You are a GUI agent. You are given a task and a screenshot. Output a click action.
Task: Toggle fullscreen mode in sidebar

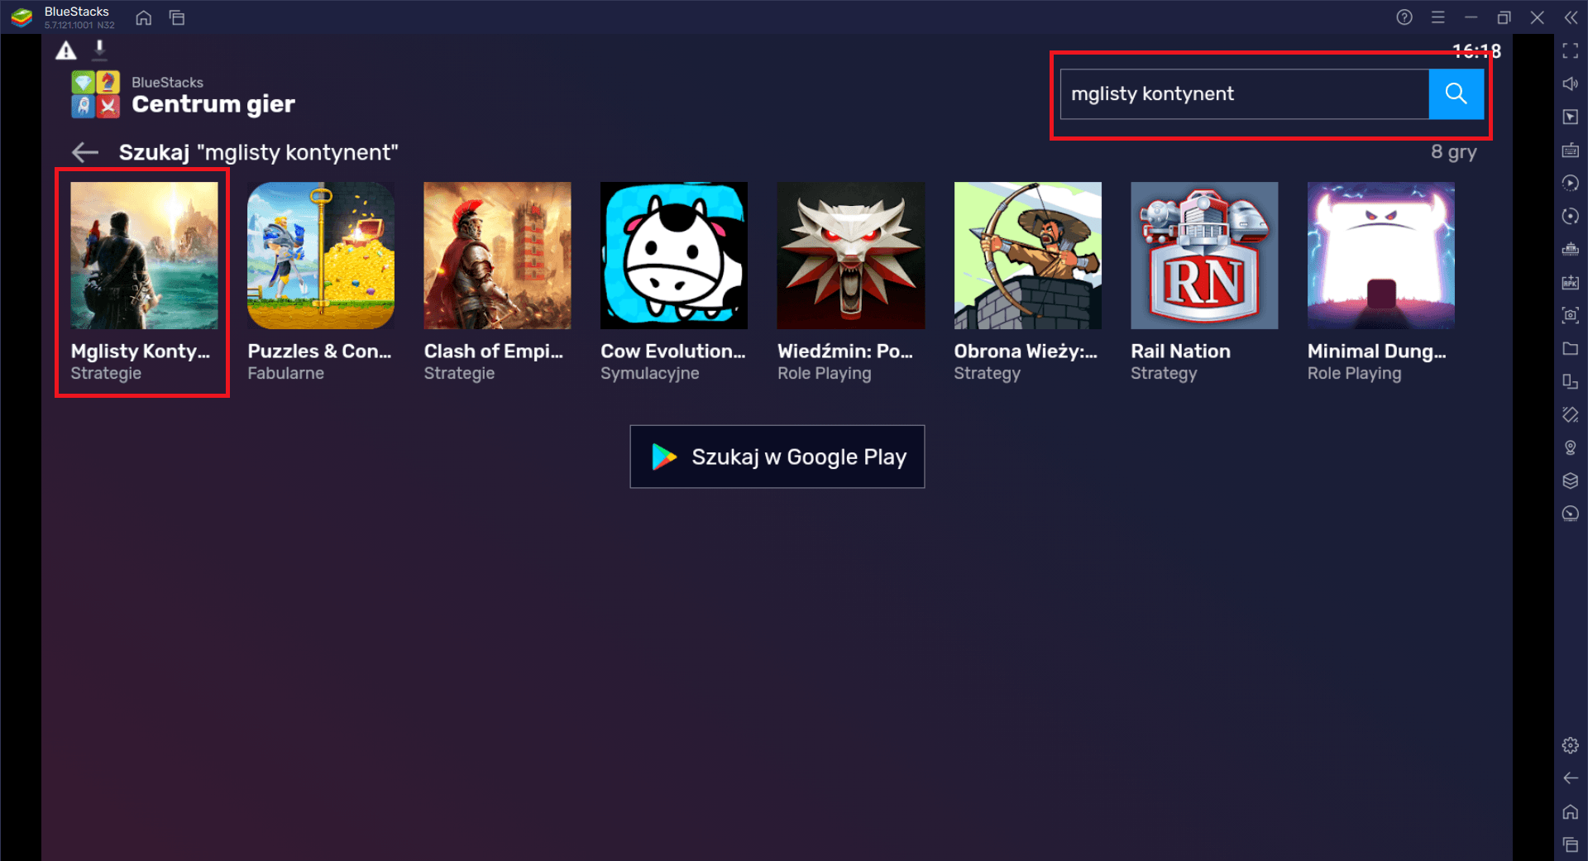(x=1570, y=50)
